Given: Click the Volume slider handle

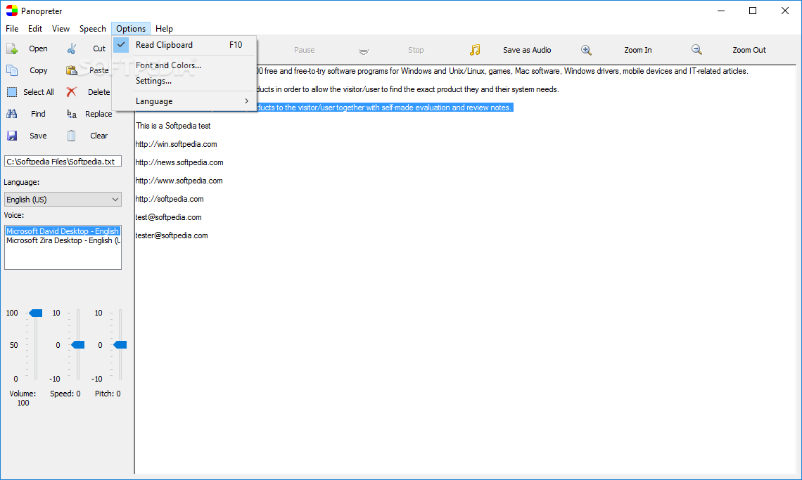Looking at the screenshot, I should [x=36, y=313].
